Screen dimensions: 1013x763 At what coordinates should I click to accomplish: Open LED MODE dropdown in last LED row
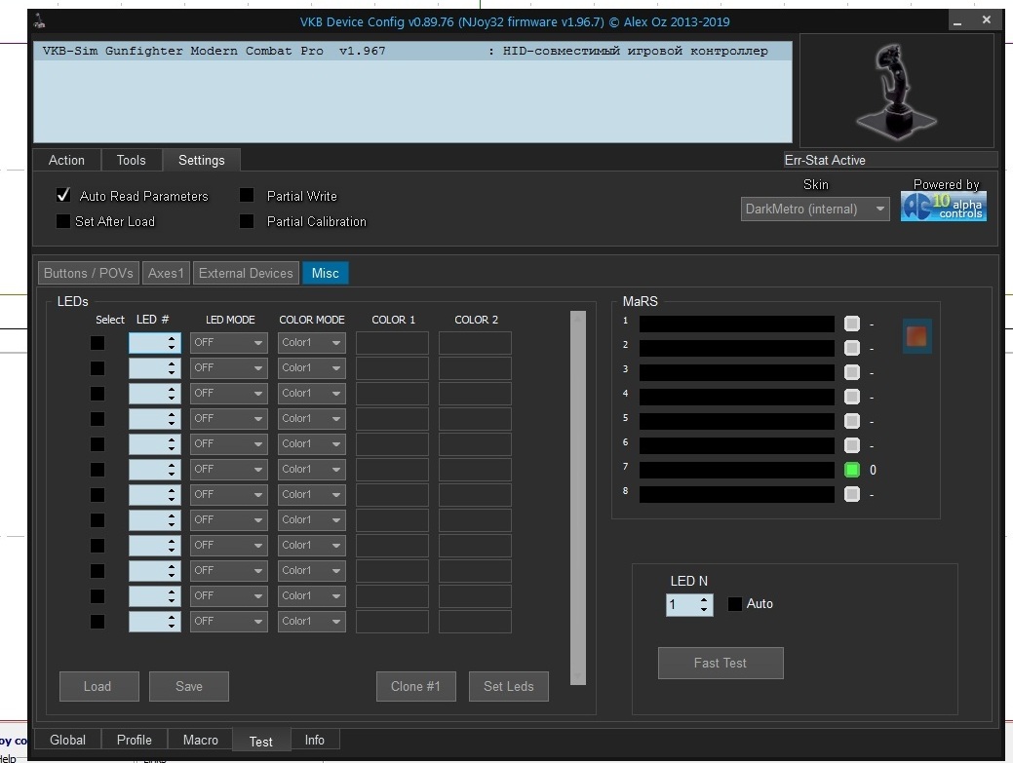pos(229,621)
